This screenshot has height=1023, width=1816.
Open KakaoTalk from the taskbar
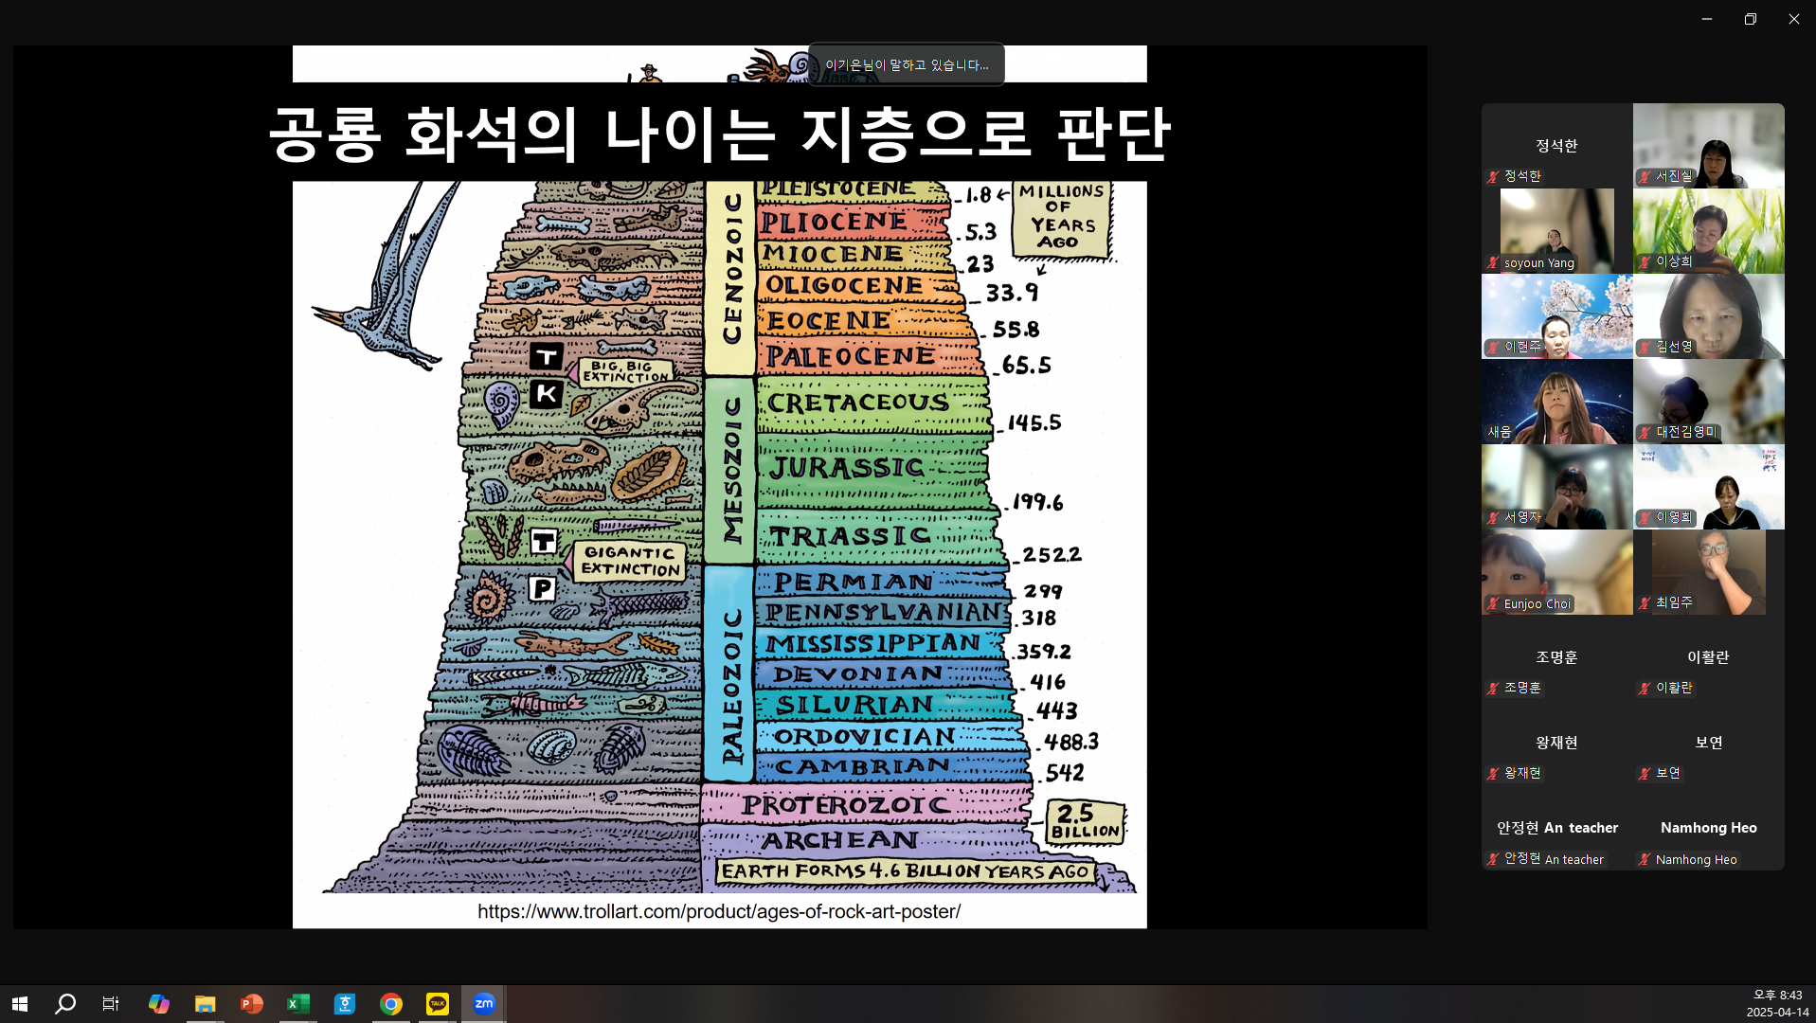437,1004
